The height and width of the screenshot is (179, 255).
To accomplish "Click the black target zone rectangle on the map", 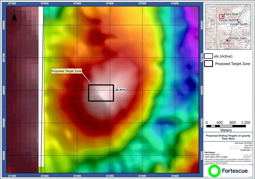I will coord(101,93).
